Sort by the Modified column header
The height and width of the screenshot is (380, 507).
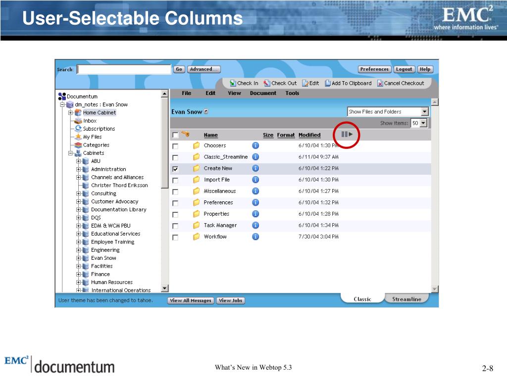pos(309,135)
